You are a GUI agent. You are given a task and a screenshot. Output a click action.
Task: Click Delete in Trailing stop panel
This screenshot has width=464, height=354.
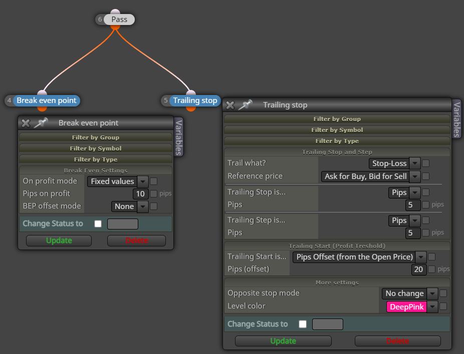tap(398, 341)
